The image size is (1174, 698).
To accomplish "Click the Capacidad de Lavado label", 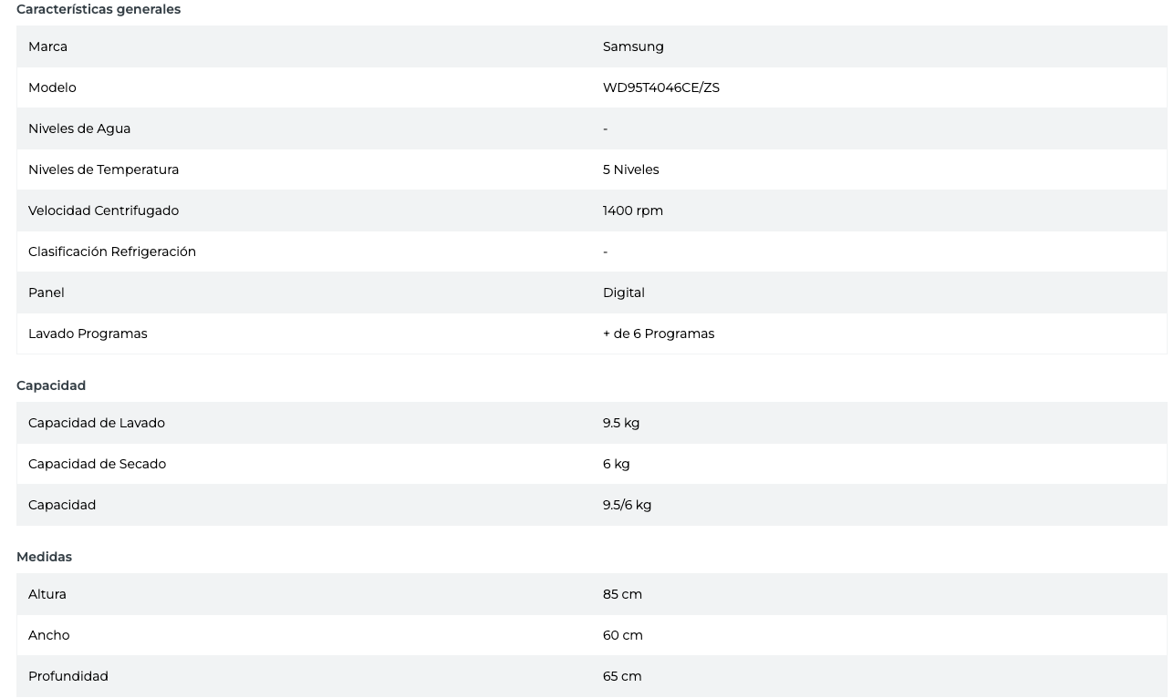I will click(97, 423).
